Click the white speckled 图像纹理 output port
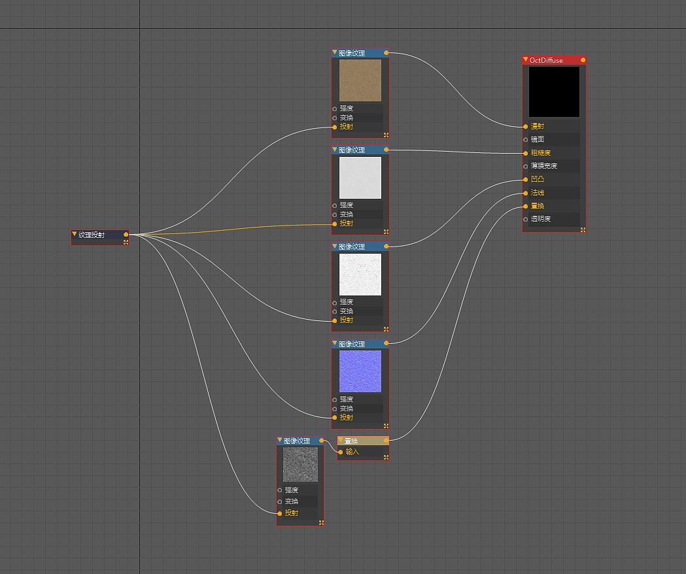The width and height of the screenshot is (686, 574). tap(386, 246)
